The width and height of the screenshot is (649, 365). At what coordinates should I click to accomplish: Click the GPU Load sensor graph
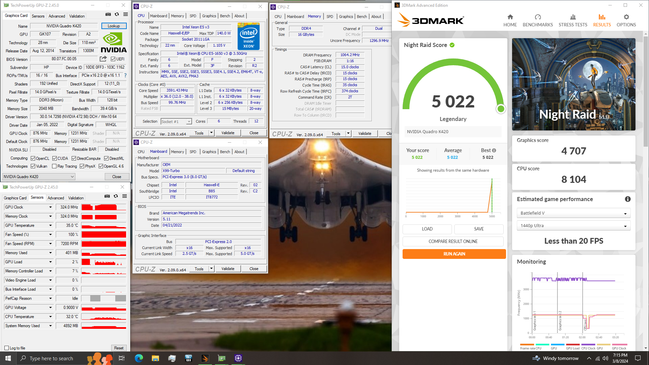tap(104, 262)
